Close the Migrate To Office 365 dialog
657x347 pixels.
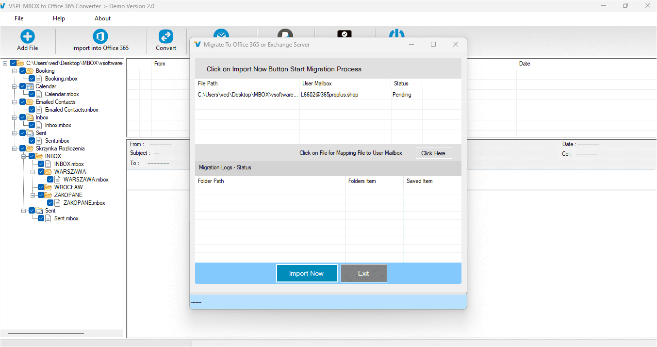pos(456,44)
